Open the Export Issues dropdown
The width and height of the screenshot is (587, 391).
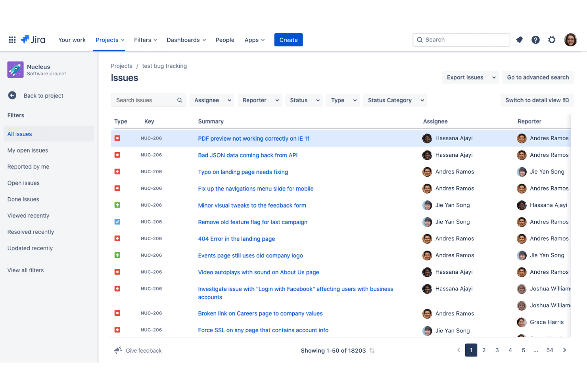pos(470,77)
